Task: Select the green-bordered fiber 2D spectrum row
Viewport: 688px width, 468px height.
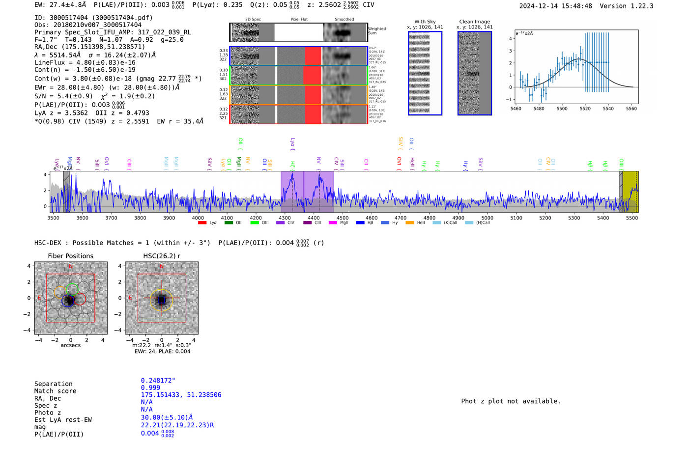Action: [298, 75]
